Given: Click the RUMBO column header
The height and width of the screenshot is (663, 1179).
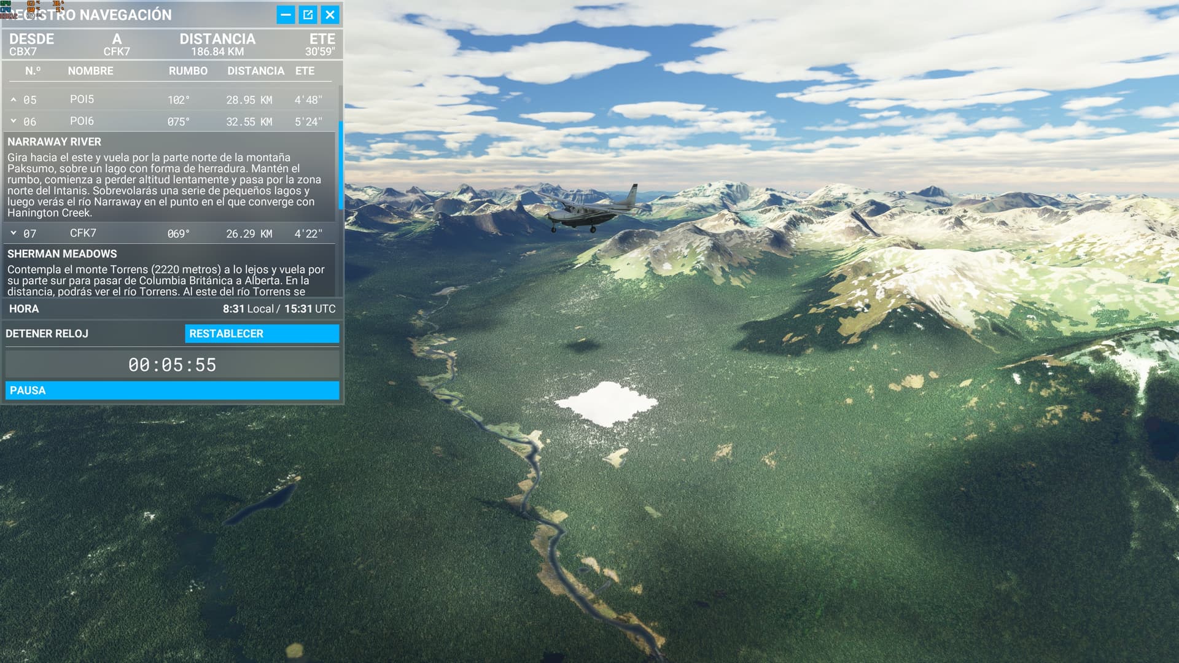Looking at the screenshot, I should point(187,71).
